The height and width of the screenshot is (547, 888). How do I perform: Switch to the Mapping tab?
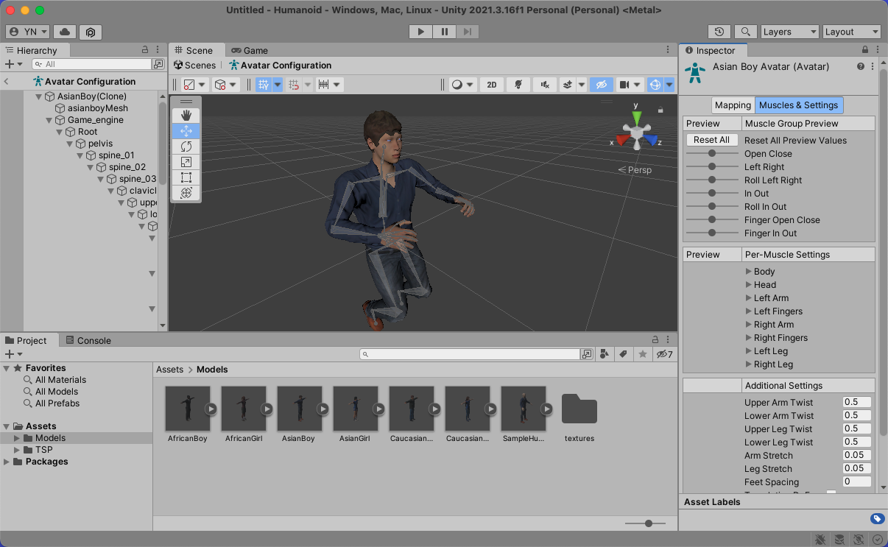point(733,105)
